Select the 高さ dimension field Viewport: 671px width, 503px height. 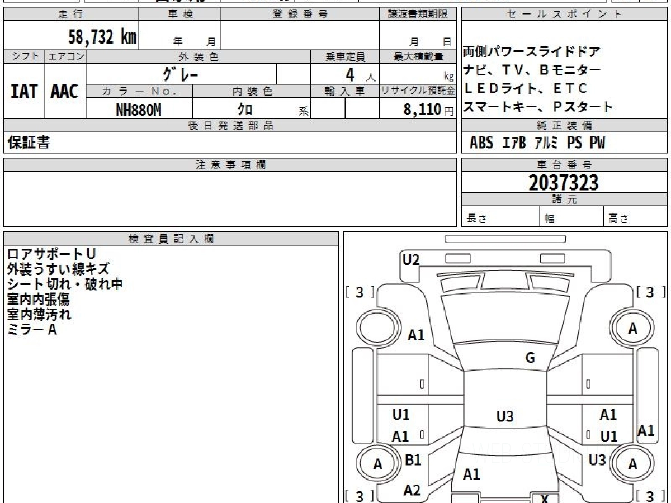tap(635, 217)
